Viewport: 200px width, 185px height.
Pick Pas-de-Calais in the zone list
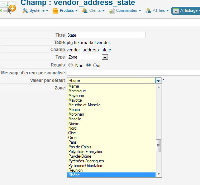point(111,147)
